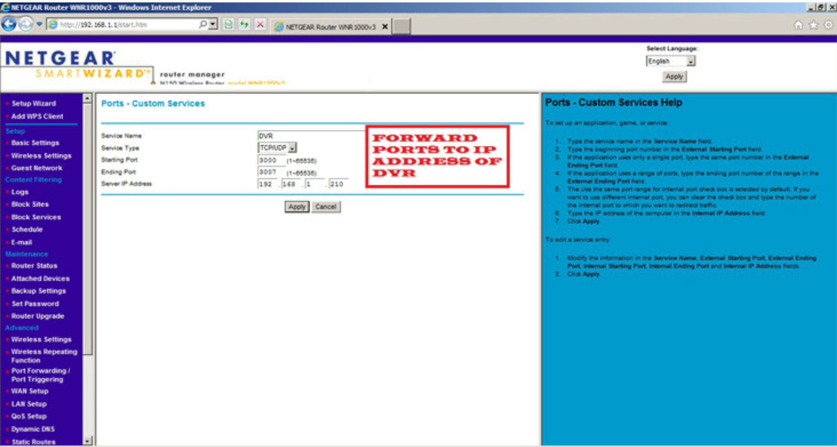Viewport: 837px width, 447px height.
Task: Click the Starting Port field
Action: point(271,160)
